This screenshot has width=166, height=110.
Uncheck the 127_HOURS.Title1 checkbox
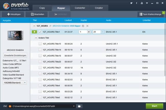(x=40, y=32)
